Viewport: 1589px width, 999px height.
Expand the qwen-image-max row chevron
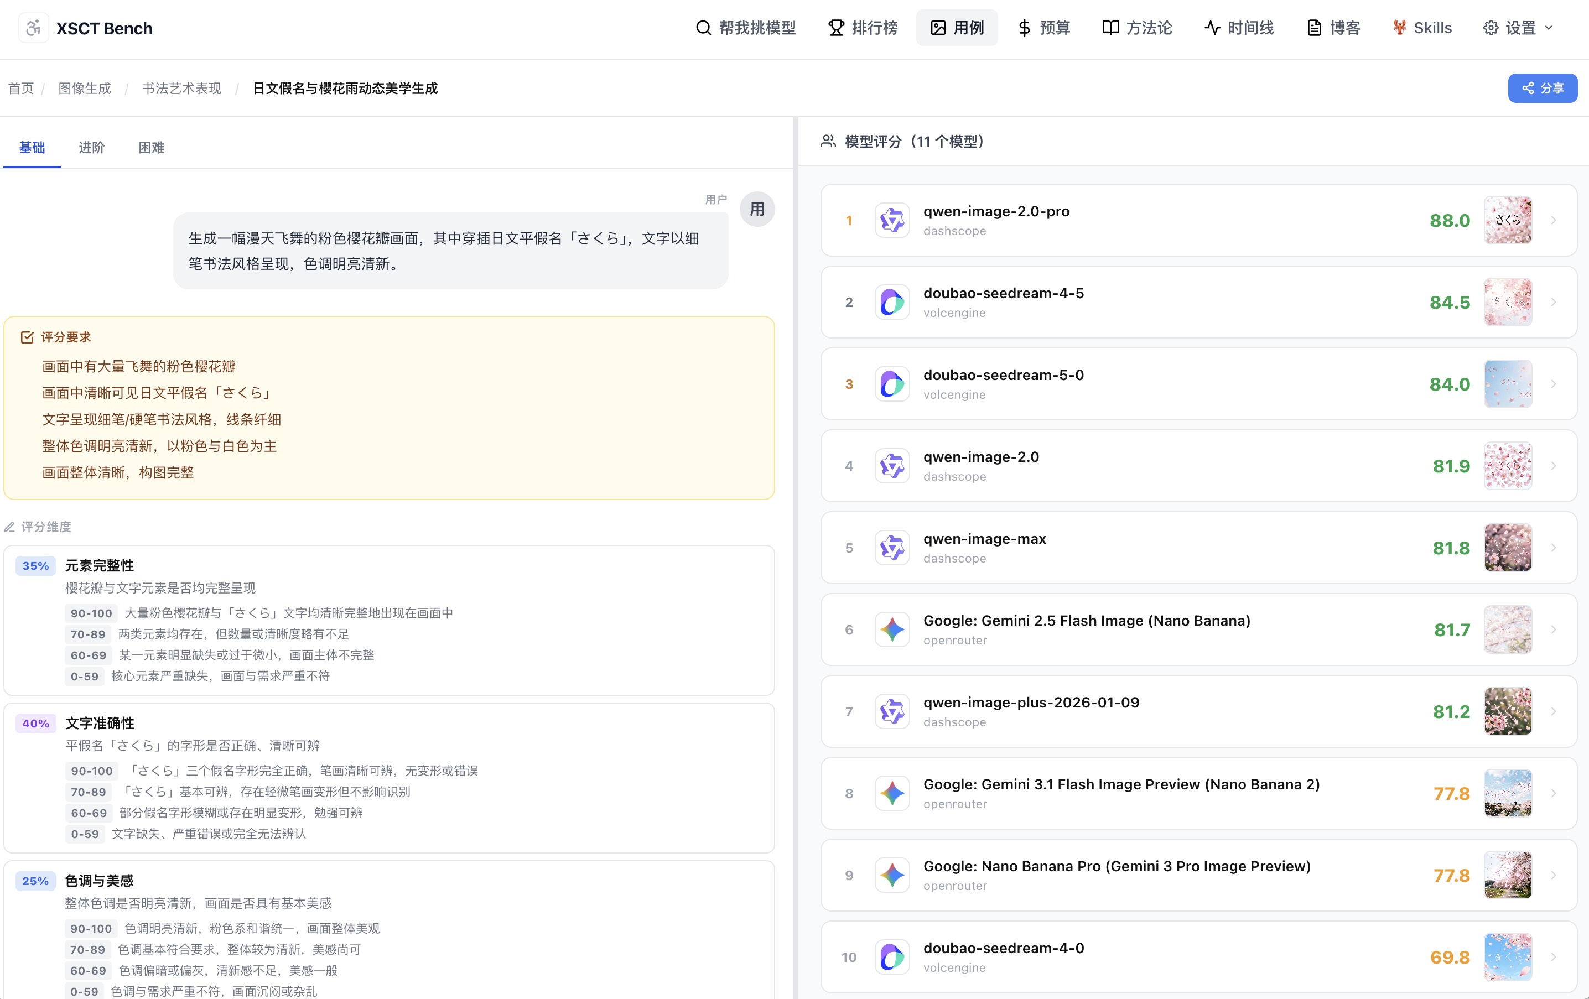pos(1554,548)
